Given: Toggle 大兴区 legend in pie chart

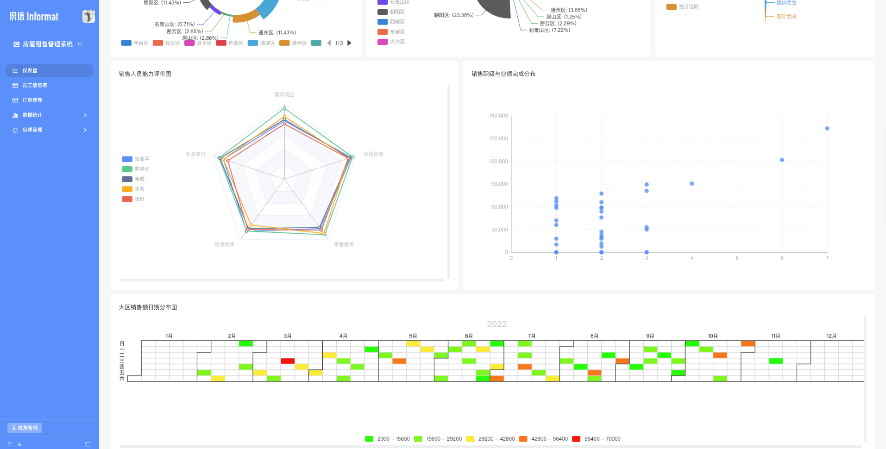Looking at the screenshot, I should 391,42.
